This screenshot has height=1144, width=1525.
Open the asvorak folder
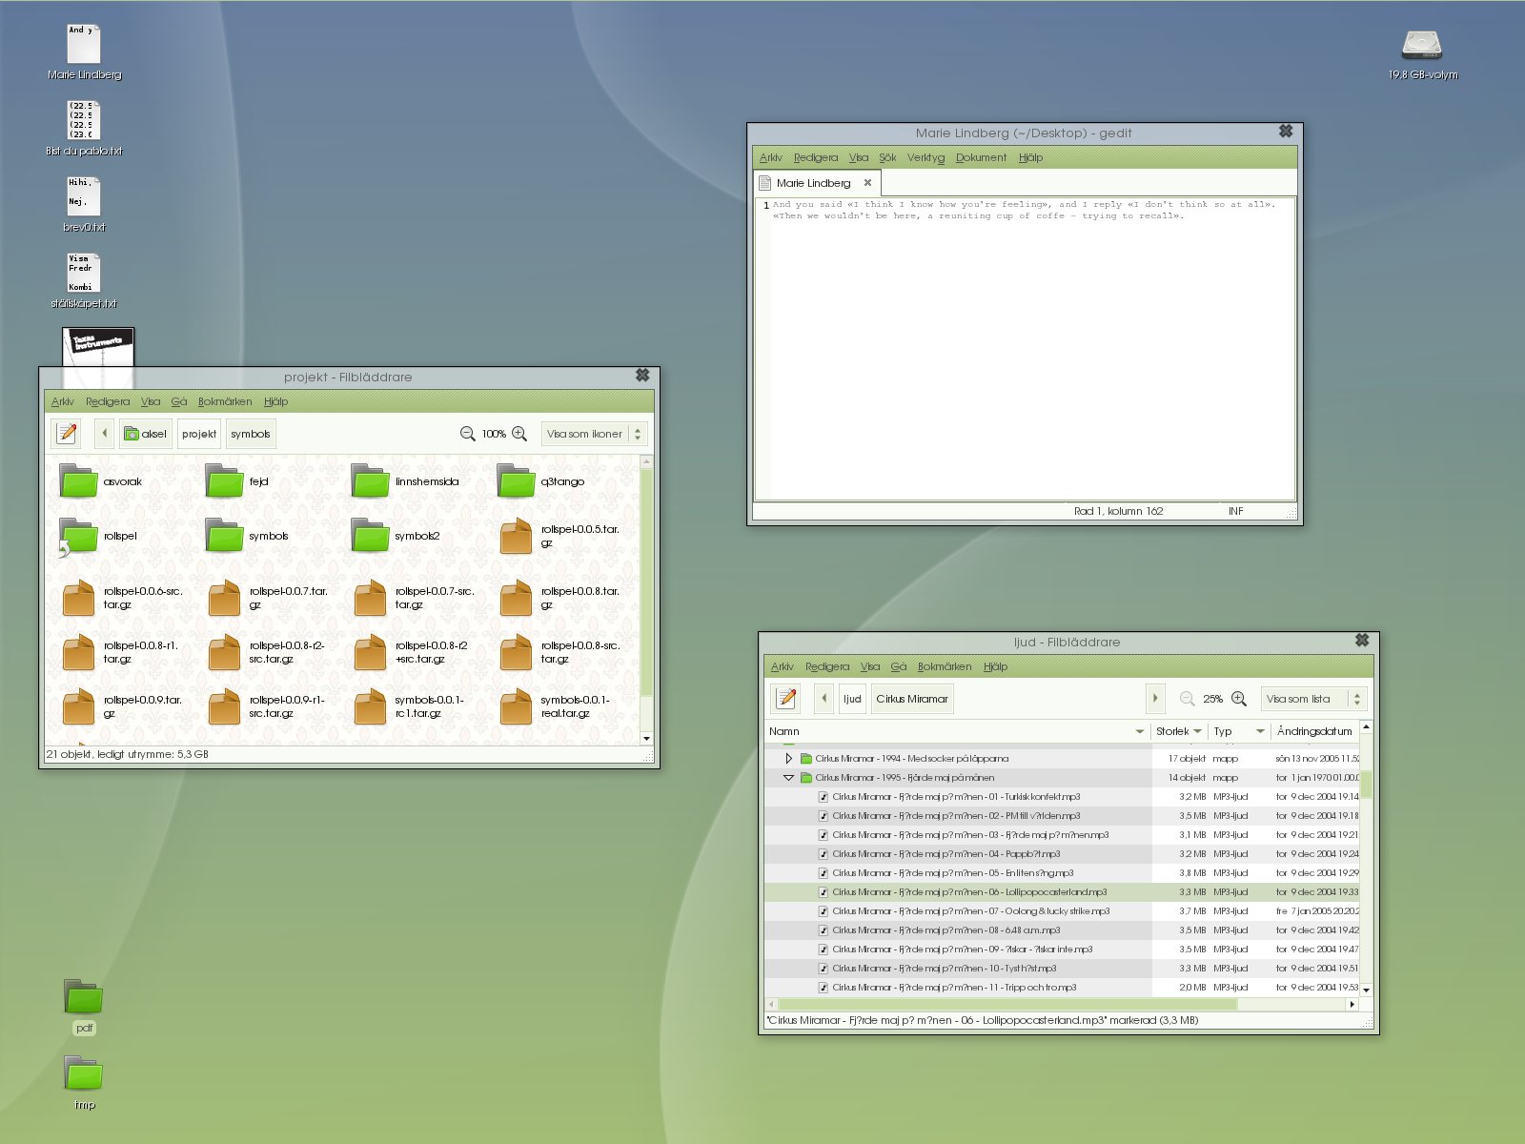click(x=78, y=481)
